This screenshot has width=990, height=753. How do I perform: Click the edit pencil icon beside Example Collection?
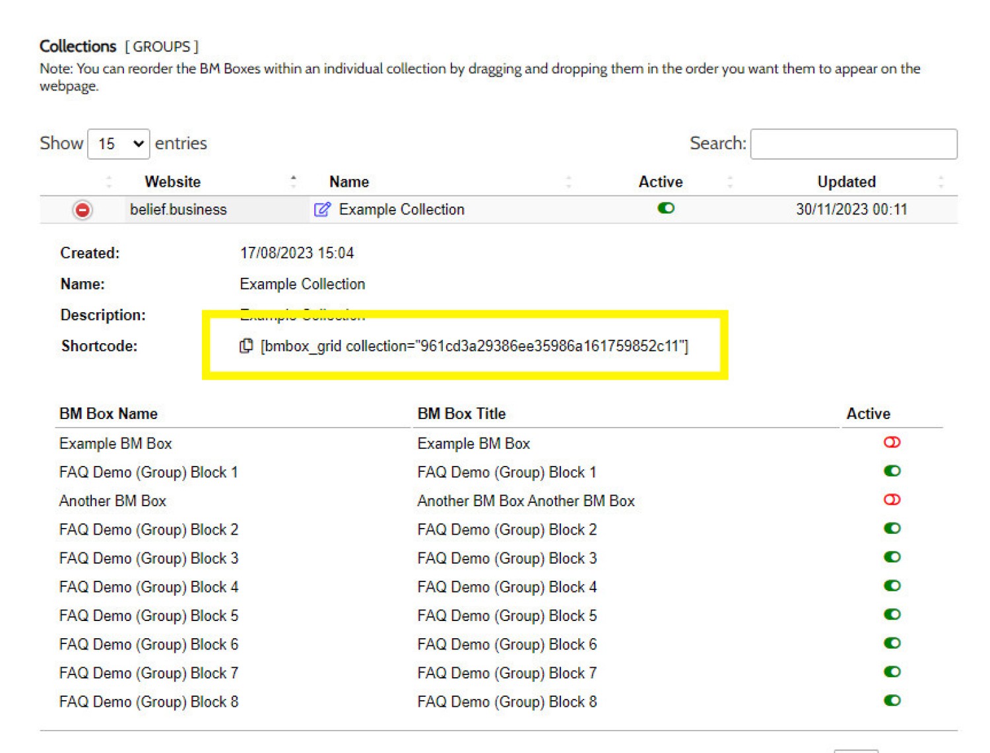tap(321, 210)
